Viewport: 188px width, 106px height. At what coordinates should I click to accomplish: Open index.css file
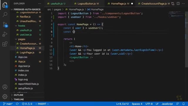[x=23, y=70]
